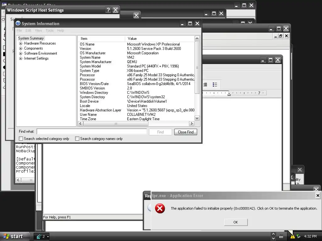Select the Internet Settings tree item

click(x=36, y=59)
